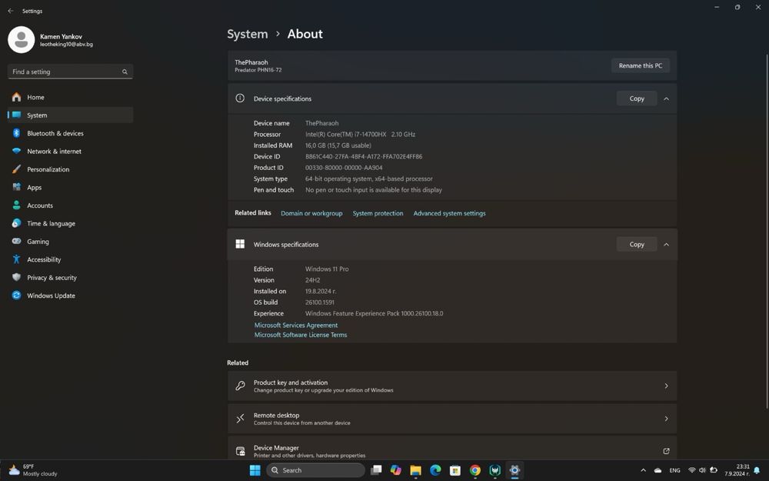Click the ENG language indicator
Screen dimensions: 769x481
coord(675,470)
